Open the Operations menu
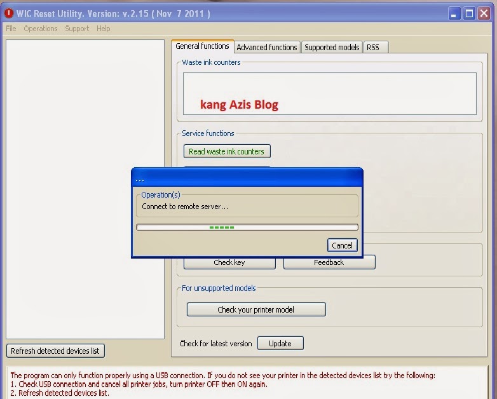This screenshot has width=497, height=399. [41, 29]
